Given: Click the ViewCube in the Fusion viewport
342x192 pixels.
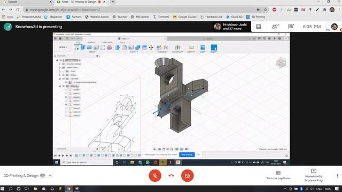Looking at the screenshot, I should [281, 63].
